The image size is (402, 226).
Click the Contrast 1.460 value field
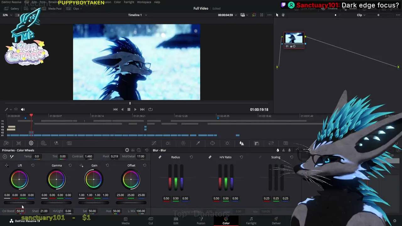[89, 156]
